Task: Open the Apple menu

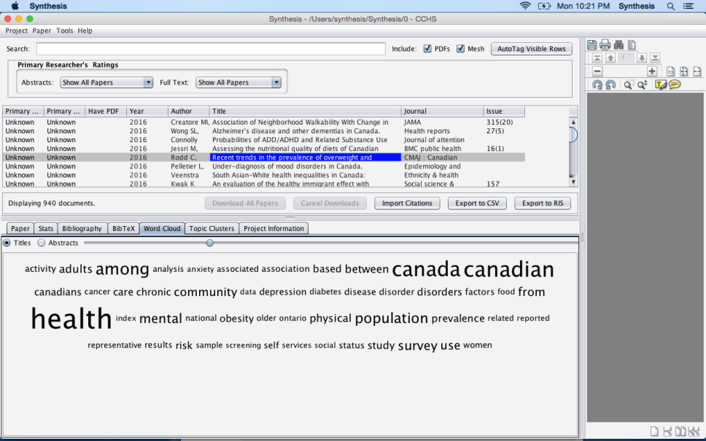Action: [x=15, y=7]
